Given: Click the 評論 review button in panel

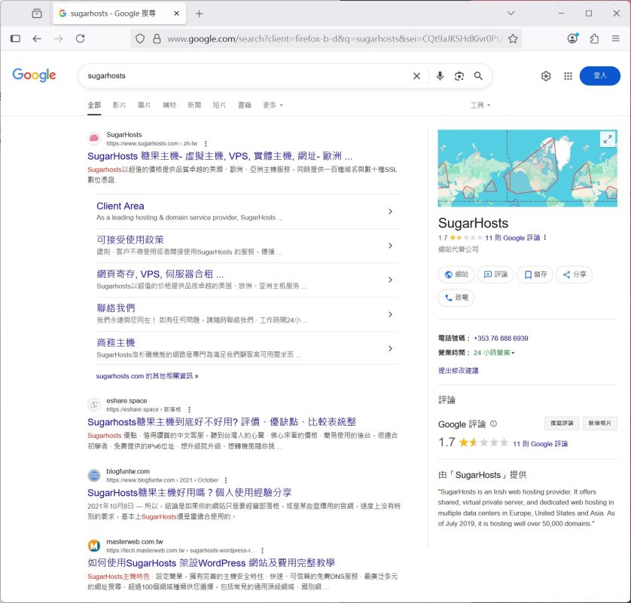Looking at the screenshot, I should click(495, 274).
